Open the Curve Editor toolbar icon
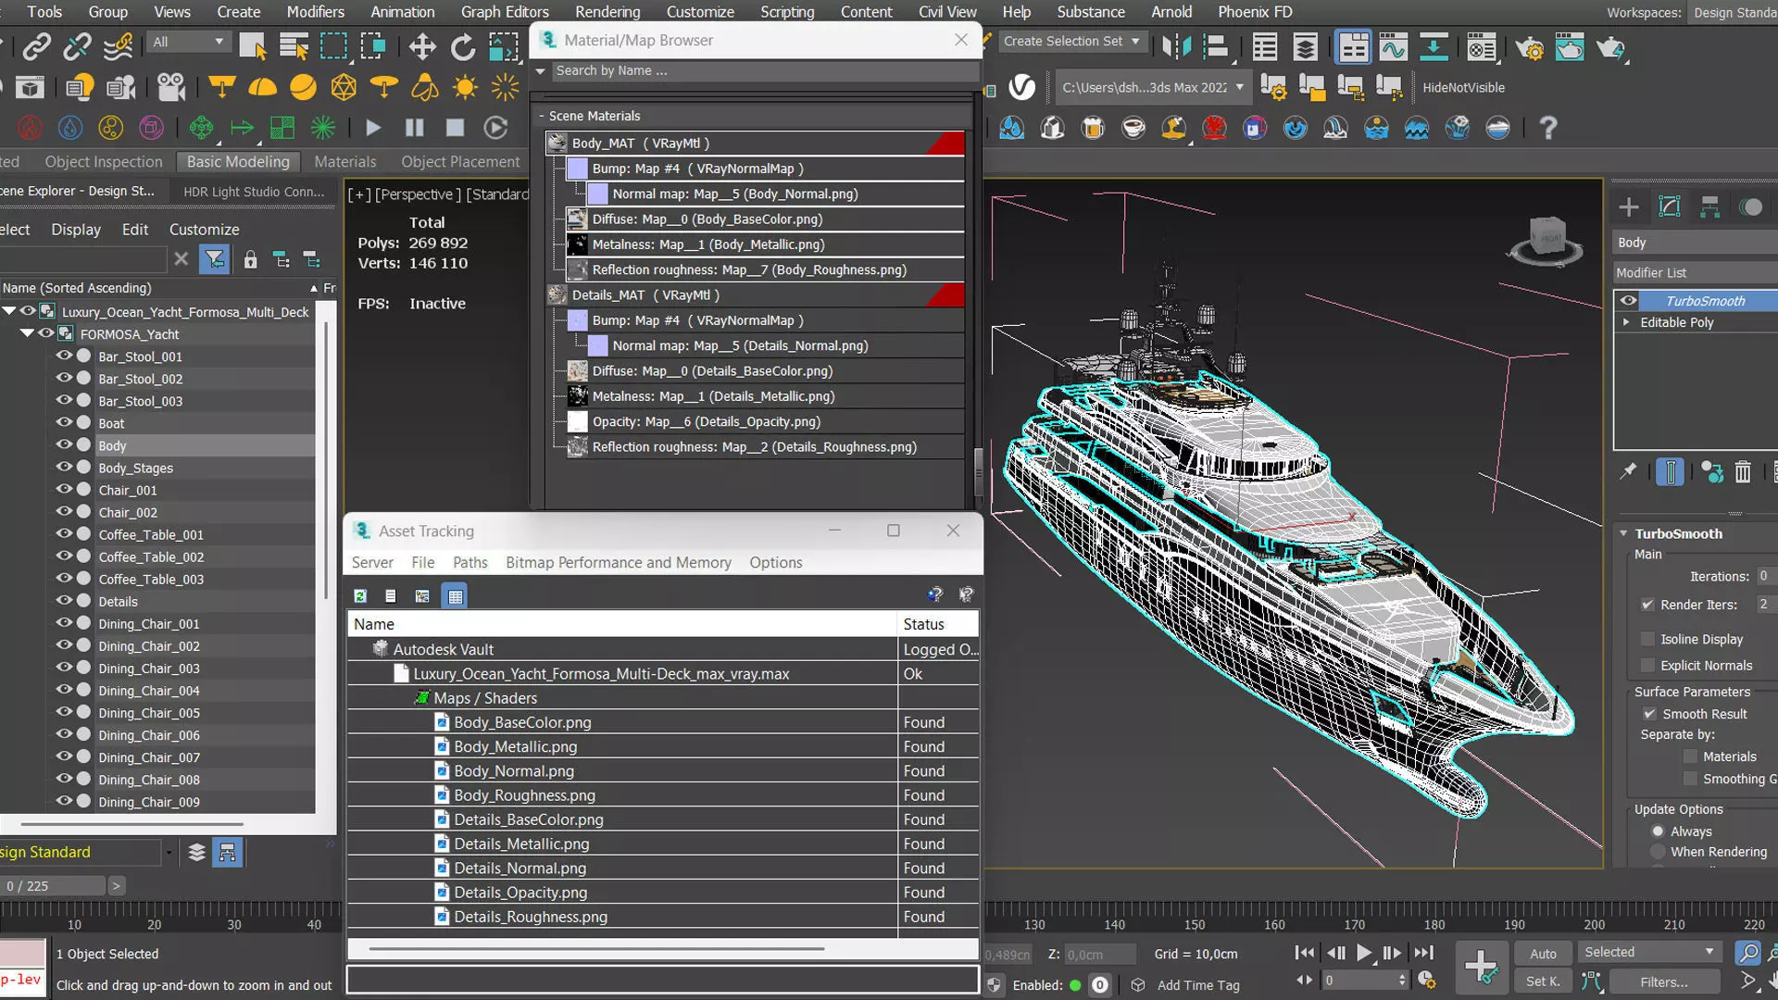1778x1000 pixels. (x=1393, y=47)
